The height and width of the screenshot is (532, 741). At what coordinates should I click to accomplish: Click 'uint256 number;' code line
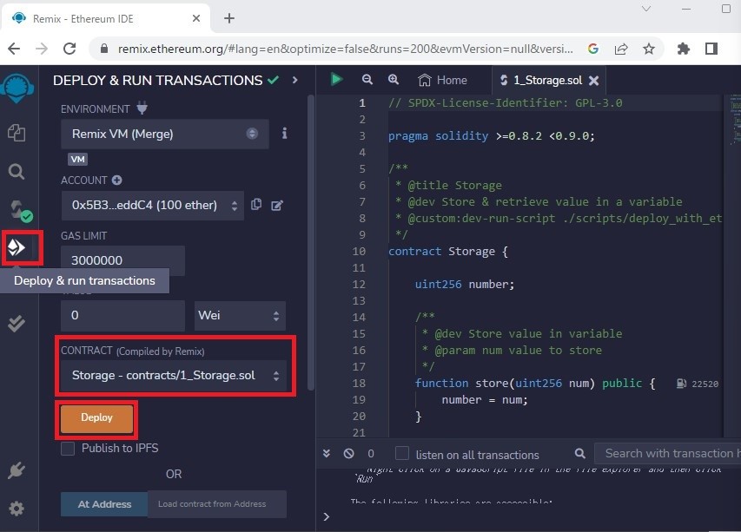(465, 284)
